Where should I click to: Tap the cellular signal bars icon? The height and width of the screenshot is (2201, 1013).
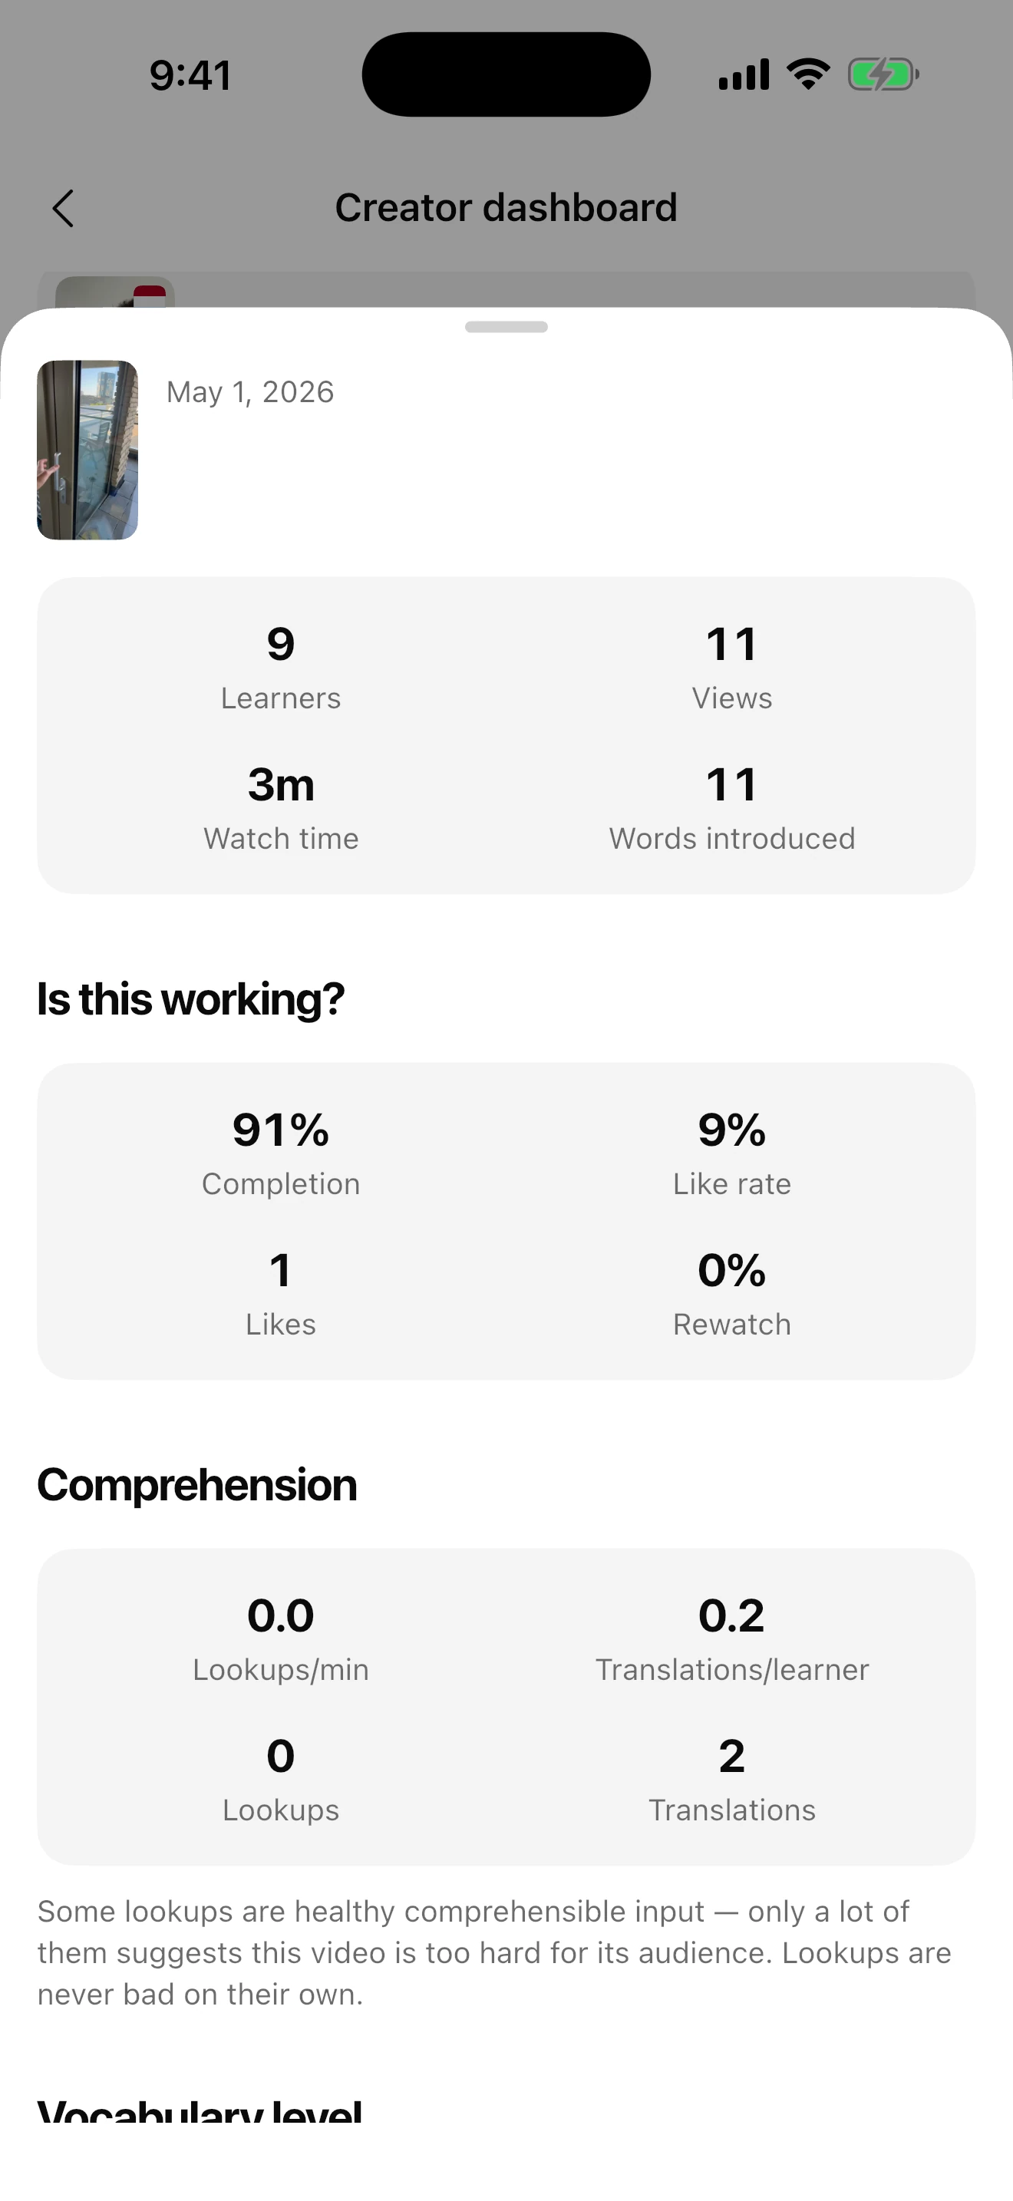(x=744, y=74)
